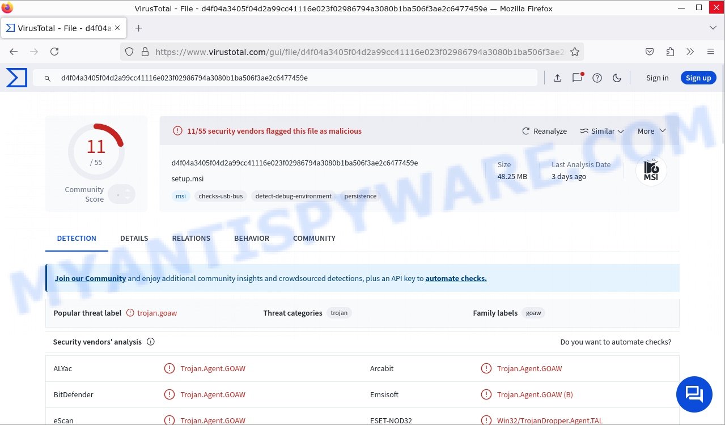Image resolution: width=725 pixels, height=425 pixels.
Task: Open the help question mark icon
Action: pyautogui.click(x=597, y=78)
